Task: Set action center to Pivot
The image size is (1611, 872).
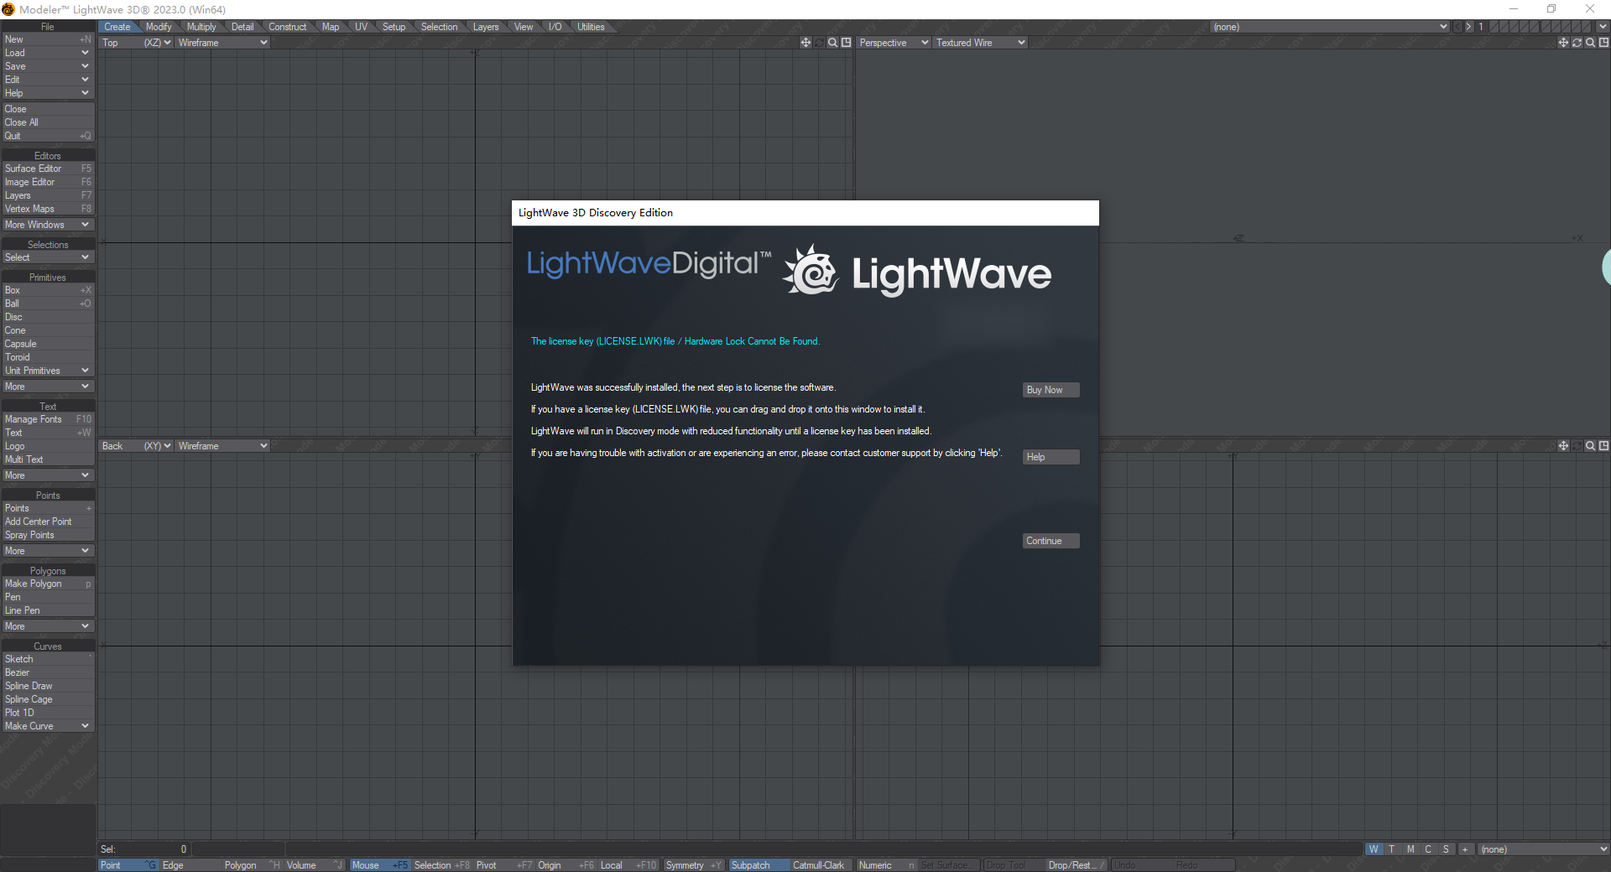Action: [503, 865]
